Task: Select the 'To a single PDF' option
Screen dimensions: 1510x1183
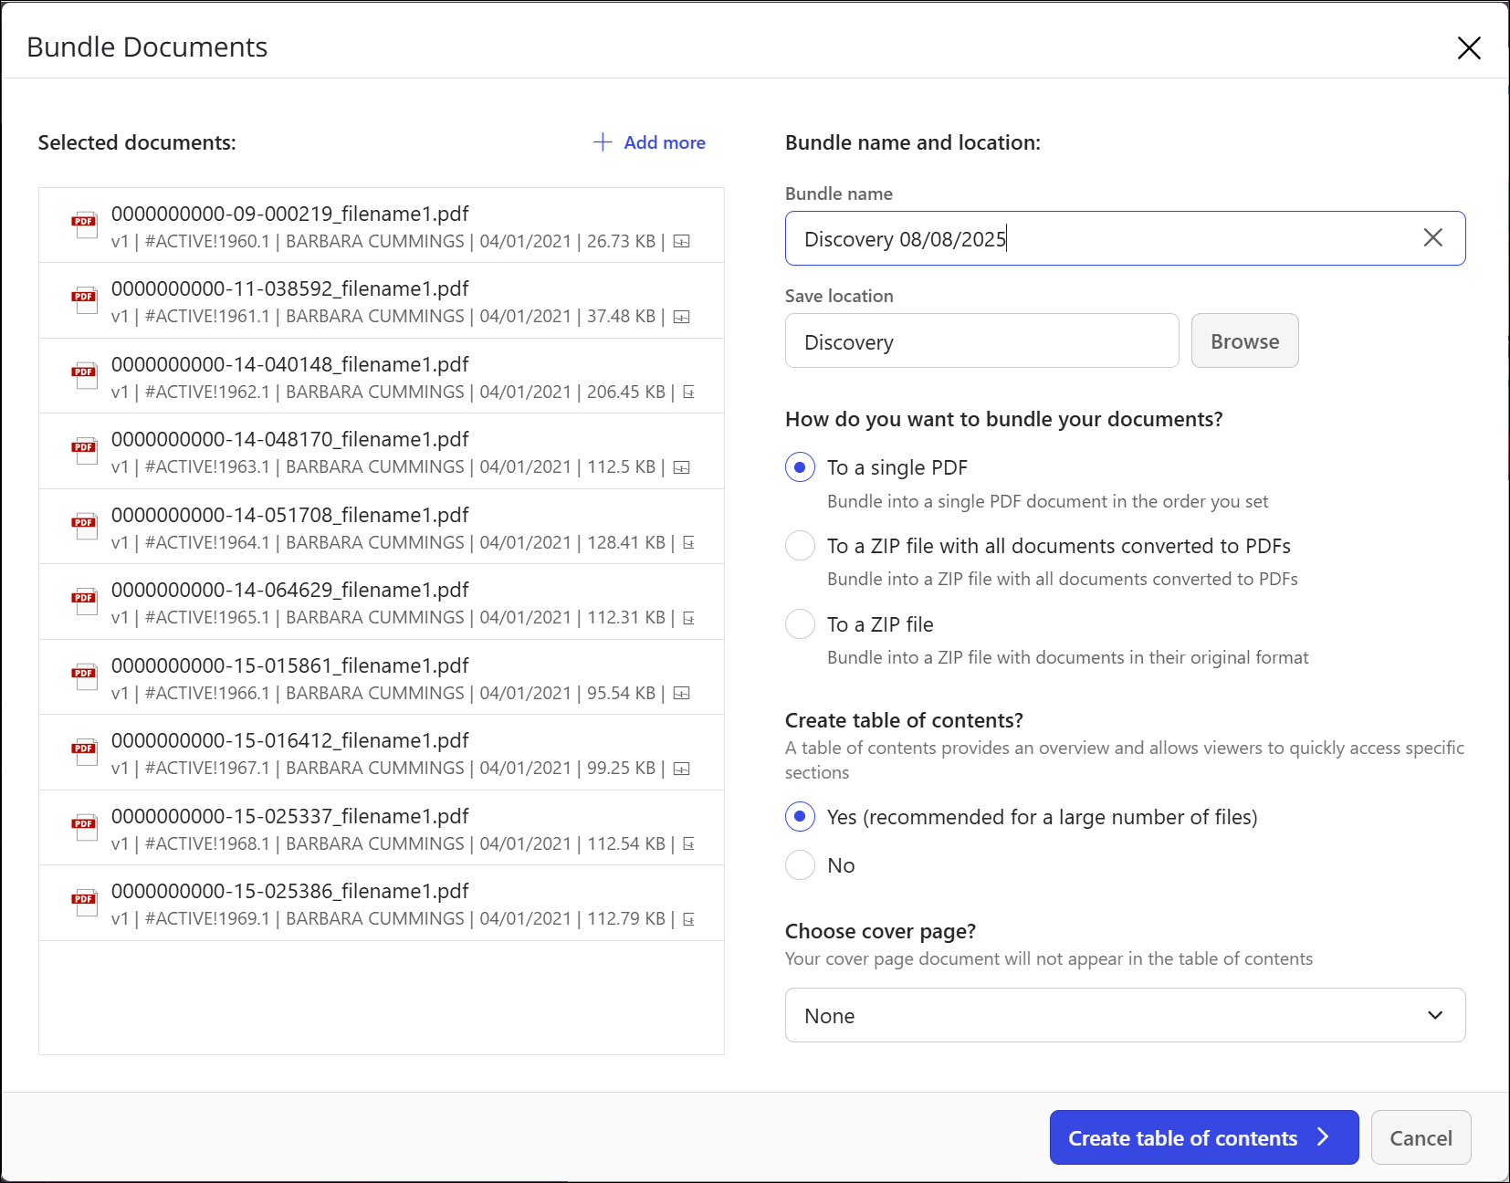Action: pyautogui.click(x=801, y=467)
